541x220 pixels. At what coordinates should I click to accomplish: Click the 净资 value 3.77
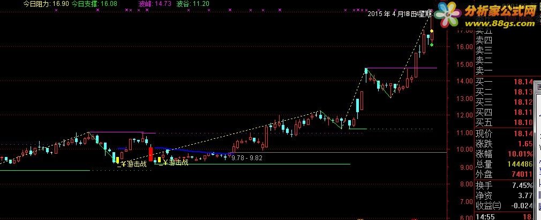[526, 195]
